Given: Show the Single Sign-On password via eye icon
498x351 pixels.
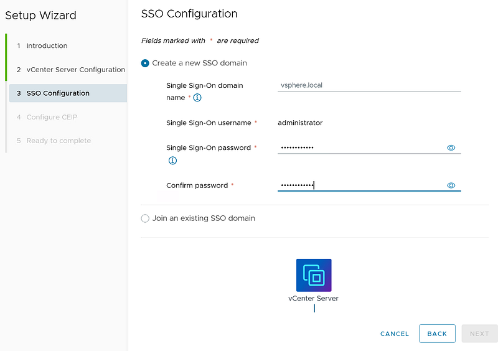Looking at the screenshot, I should point(451,148).
